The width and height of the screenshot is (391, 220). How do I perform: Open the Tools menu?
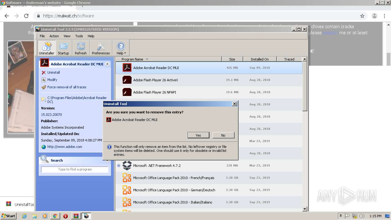(x=79, y=36)
